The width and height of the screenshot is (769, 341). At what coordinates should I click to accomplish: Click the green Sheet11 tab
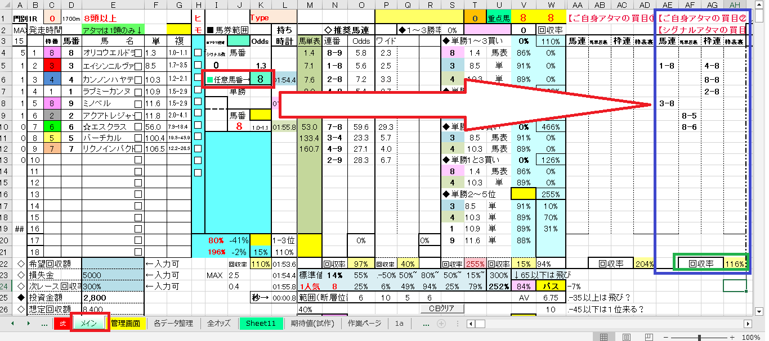(x=261, y=324)
